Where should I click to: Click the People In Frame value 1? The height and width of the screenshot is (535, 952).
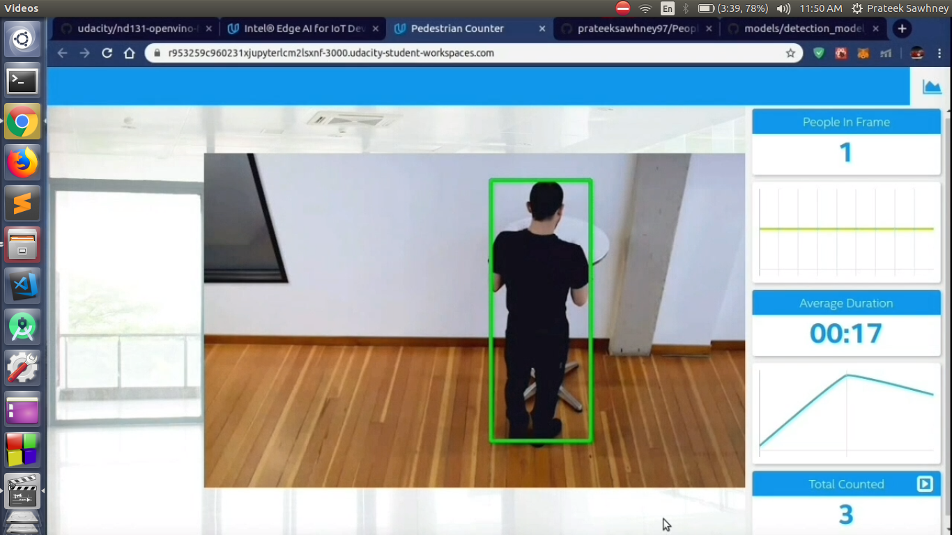pyautogui.click(x=846, y=153)
